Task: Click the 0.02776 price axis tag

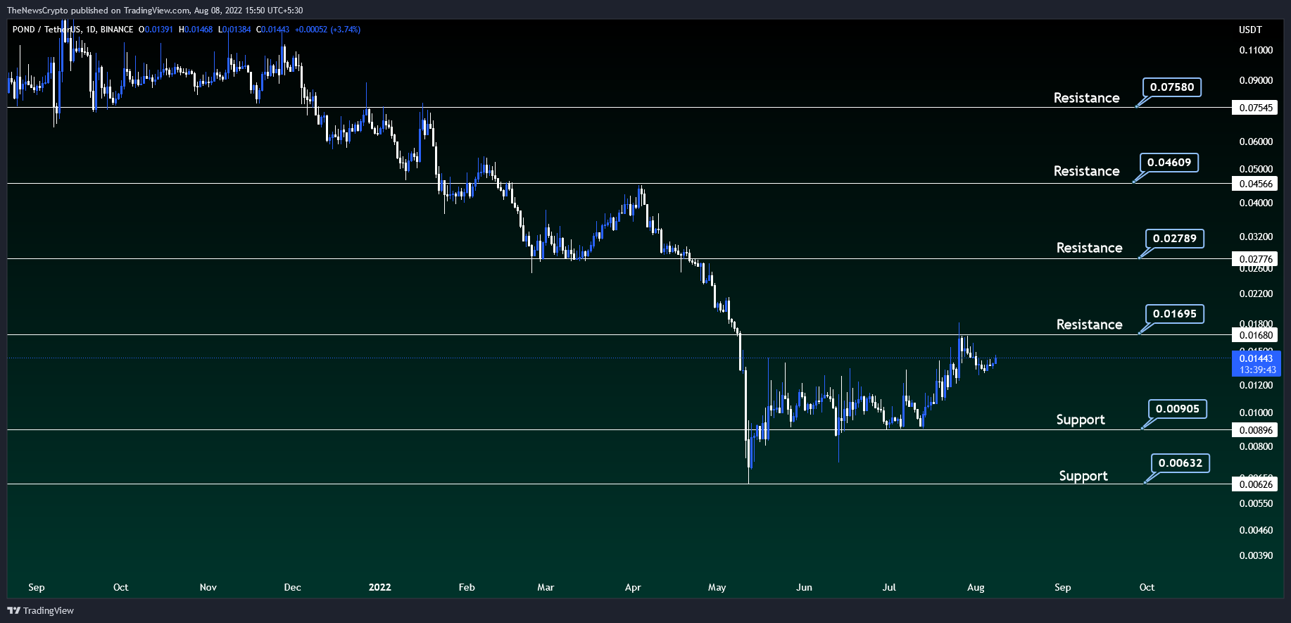Action: click(1256, 259)
